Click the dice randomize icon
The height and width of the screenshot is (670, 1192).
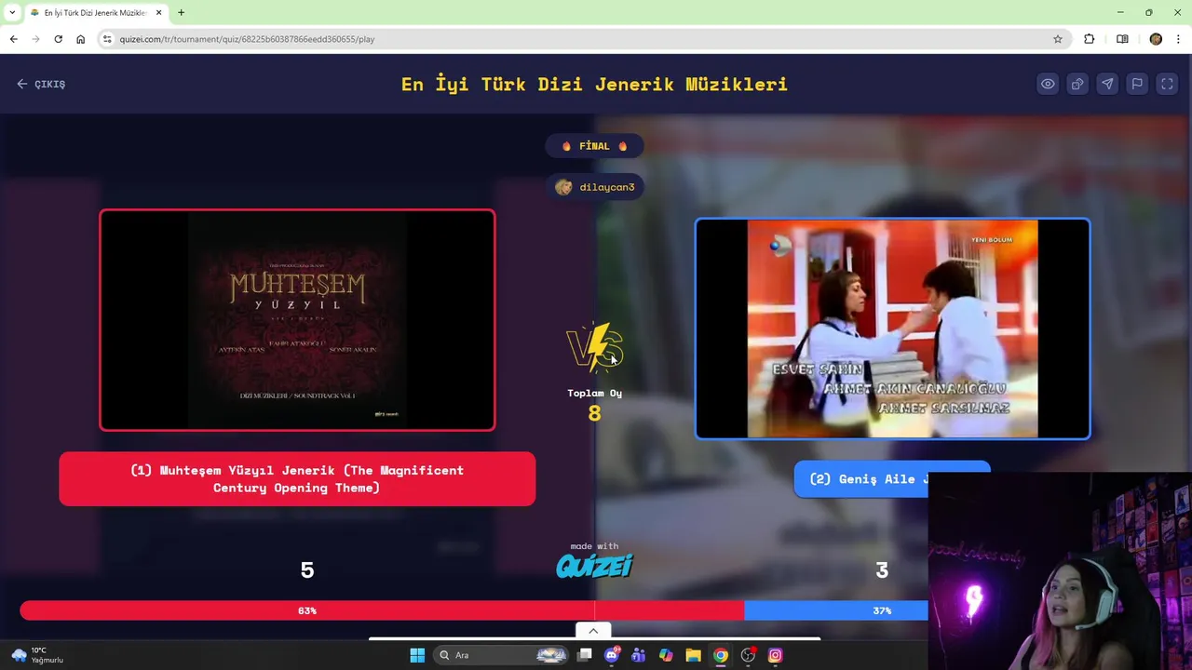point(1077,84)
